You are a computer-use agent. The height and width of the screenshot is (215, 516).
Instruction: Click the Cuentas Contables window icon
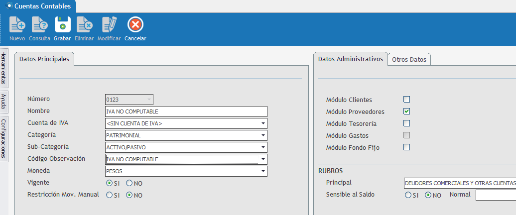[x=8, y=6]
